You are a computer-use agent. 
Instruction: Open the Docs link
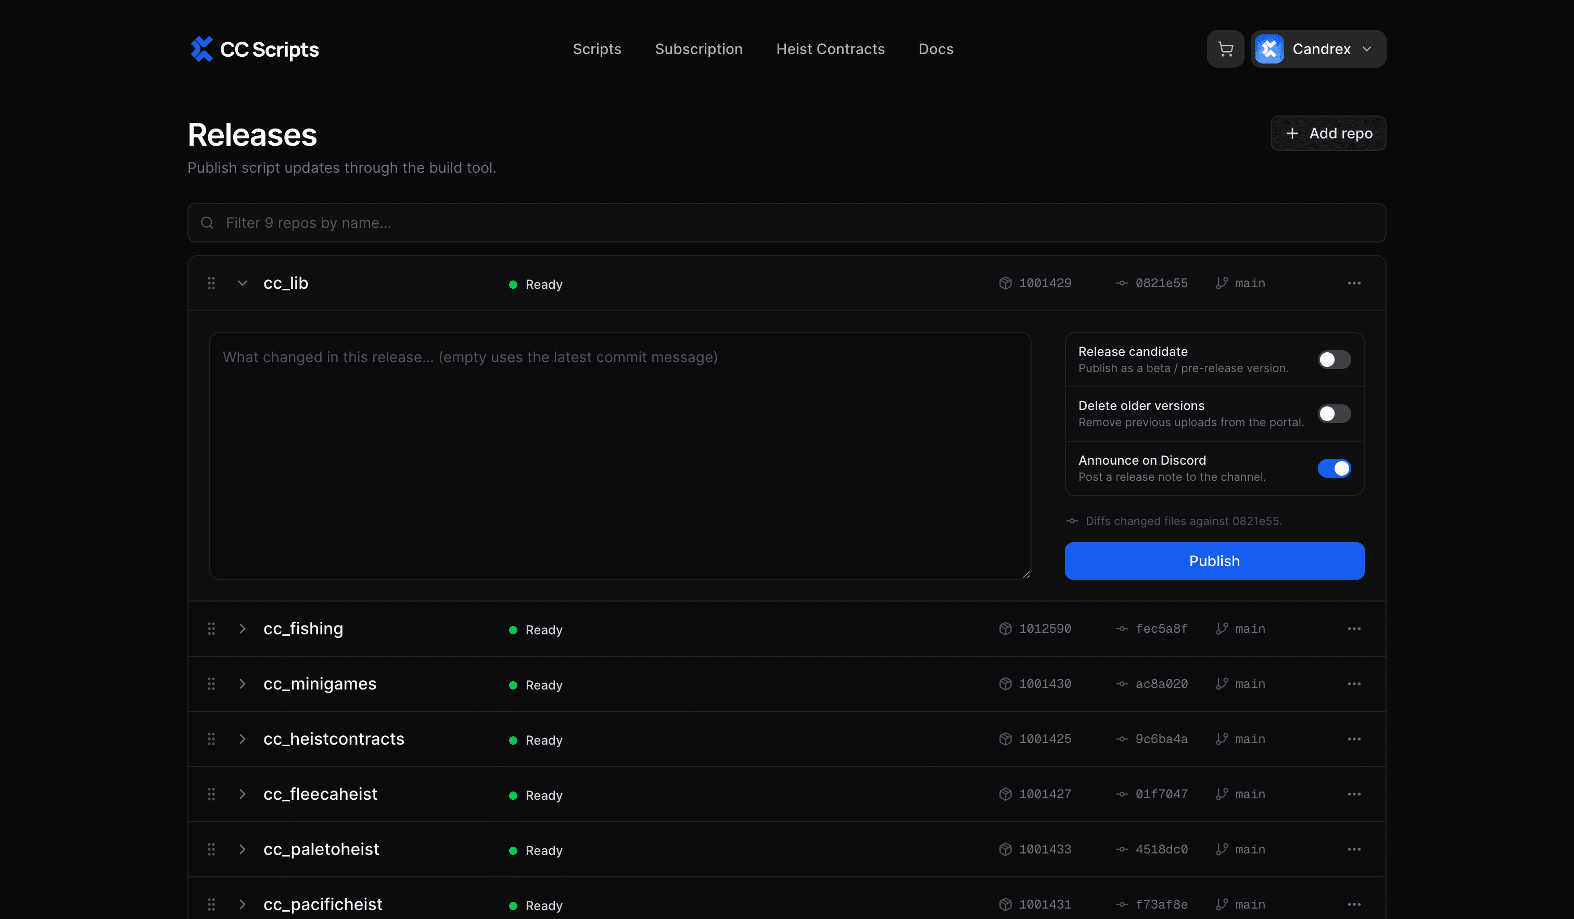tap(936, 49)
